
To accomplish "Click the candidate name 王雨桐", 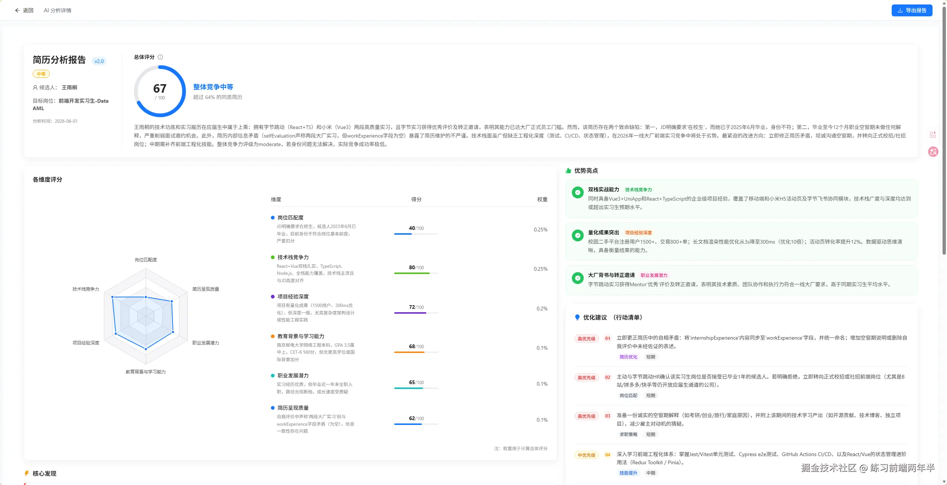I will tap(69, 88).
